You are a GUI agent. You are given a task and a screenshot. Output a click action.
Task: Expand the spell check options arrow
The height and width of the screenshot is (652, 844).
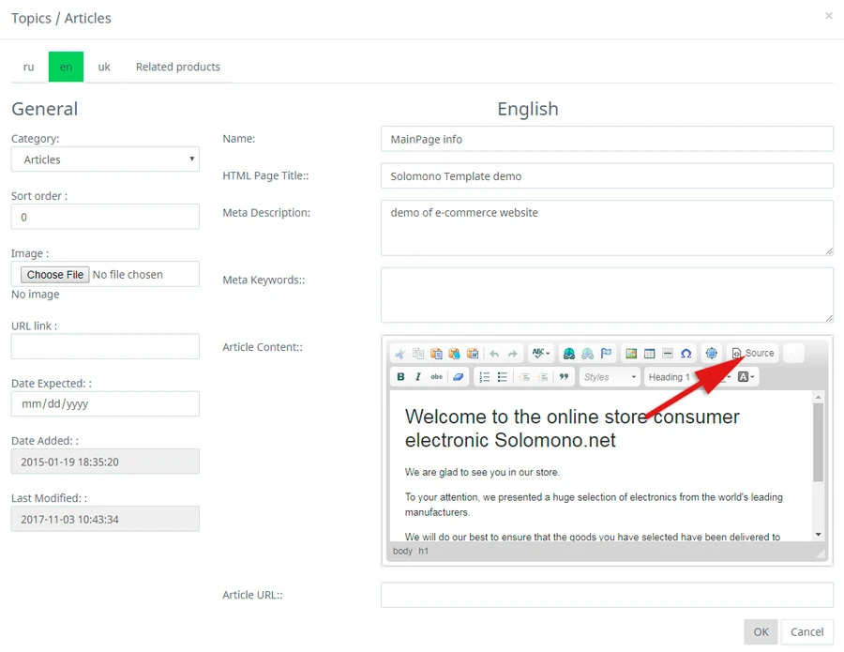click(x=548, y=354)
